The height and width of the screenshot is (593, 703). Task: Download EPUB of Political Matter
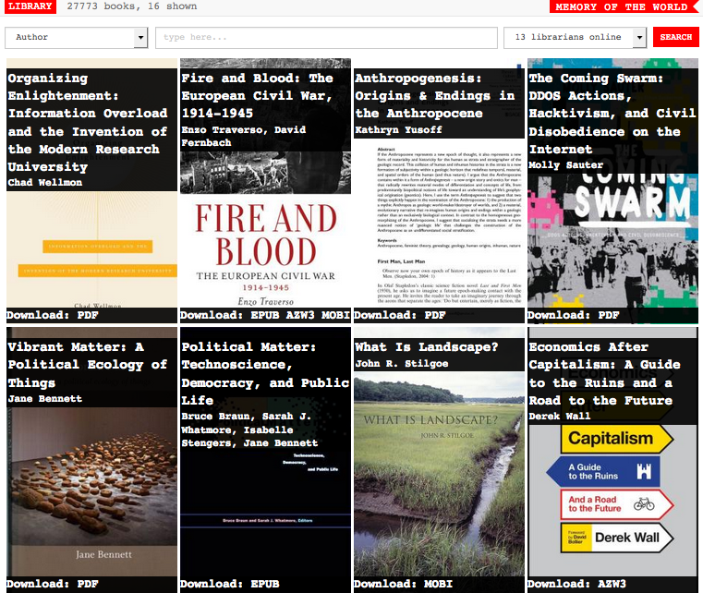[x=264, y=584]
